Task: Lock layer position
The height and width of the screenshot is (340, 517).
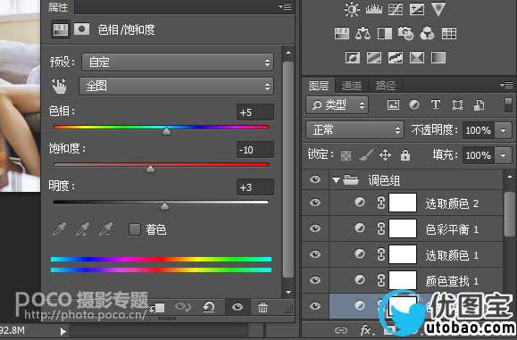Action: click(x=385, y=155)
